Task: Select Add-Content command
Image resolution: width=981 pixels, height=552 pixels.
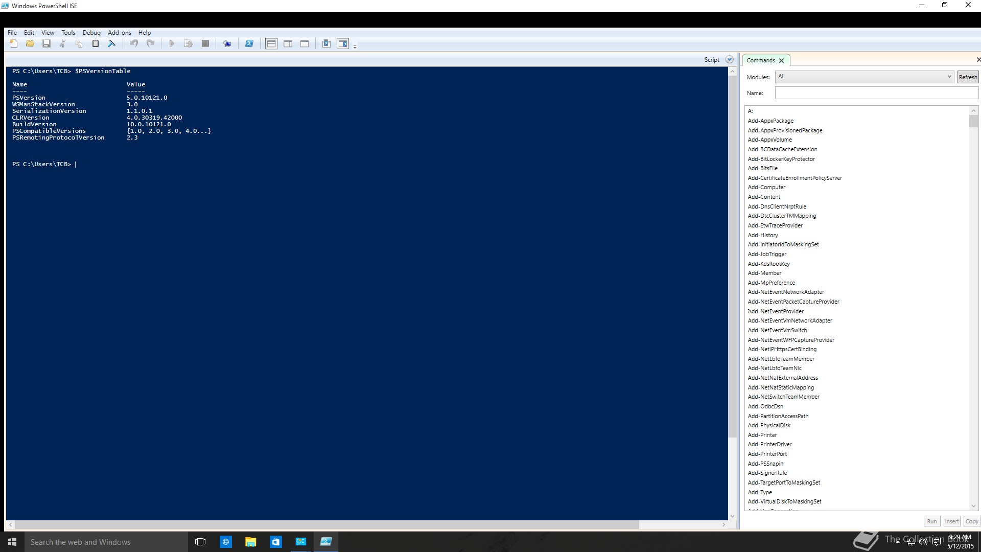Action: [764, 197]
